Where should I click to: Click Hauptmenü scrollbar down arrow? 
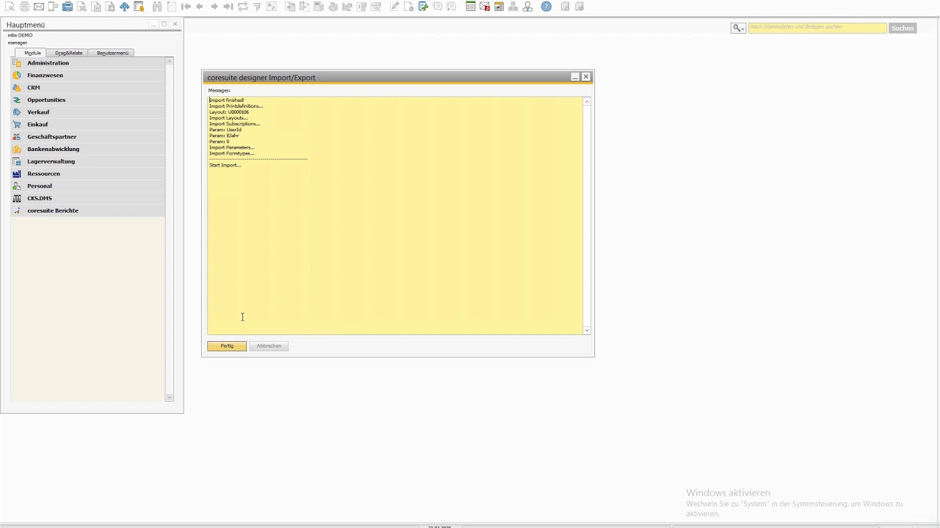(x=169, y=397)
